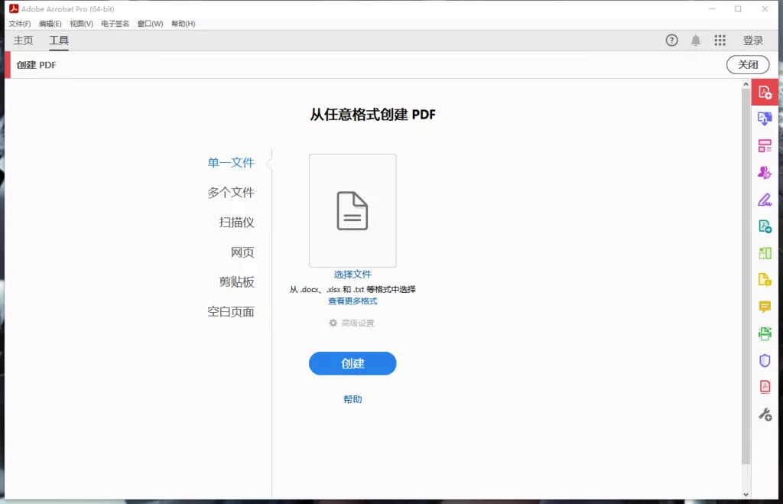Switch to the 主页 tab
Image resolution: width=783 pixels, height=504 pixels.
coord(23,41)
